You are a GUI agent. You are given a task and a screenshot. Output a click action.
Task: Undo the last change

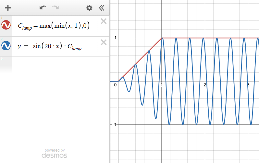(43, 7)
